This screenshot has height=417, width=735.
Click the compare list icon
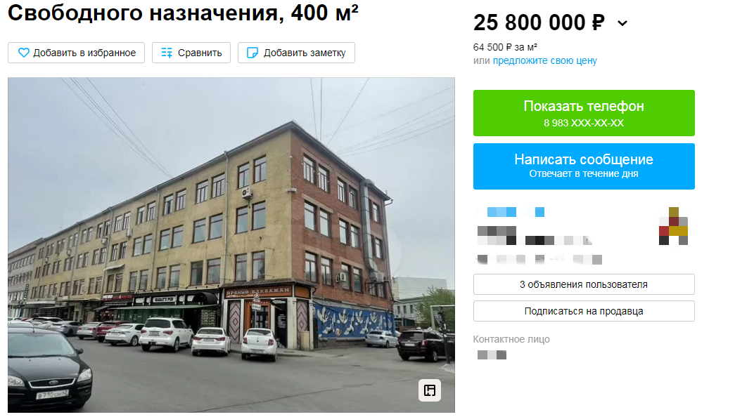[x=167, y=53]
